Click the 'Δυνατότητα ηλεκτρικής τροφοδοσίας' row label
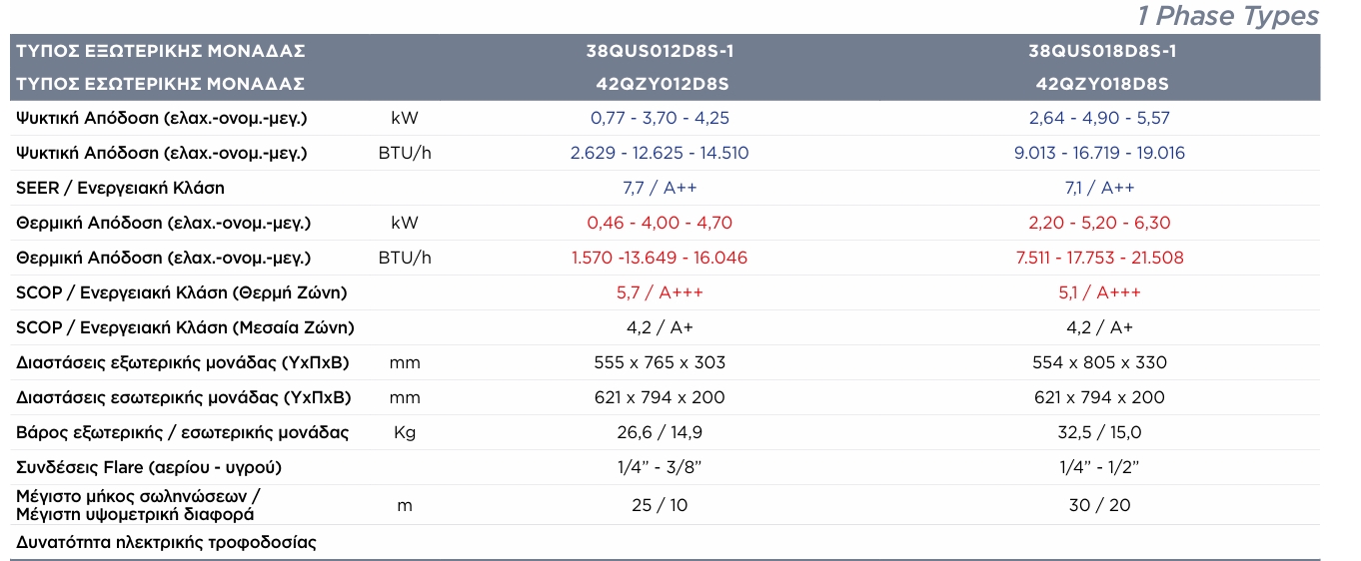This screenshot has height=561, width=1361. tap(166, 543)
